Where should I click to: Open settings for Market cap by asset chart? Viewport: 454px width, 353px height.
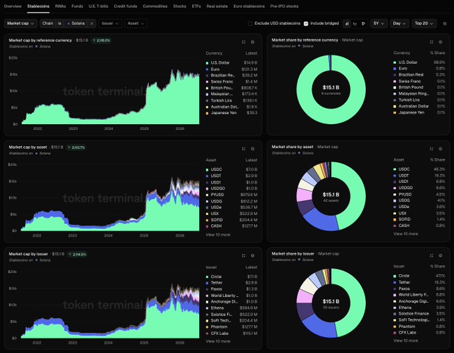point(252,149)
